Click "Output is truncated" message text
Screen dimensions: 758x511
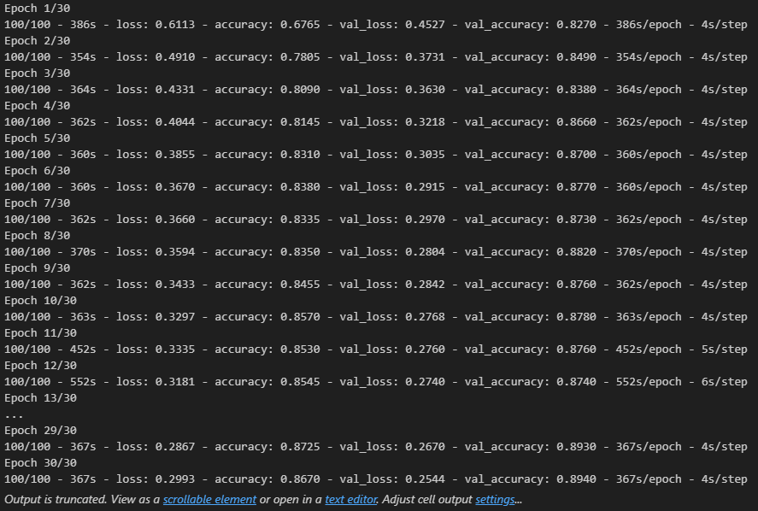click(x=56, y=499)
